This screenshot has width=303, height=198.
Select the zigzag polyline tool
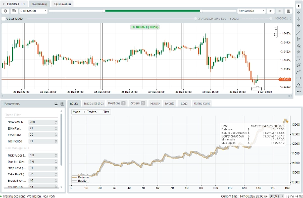(298, 72)
